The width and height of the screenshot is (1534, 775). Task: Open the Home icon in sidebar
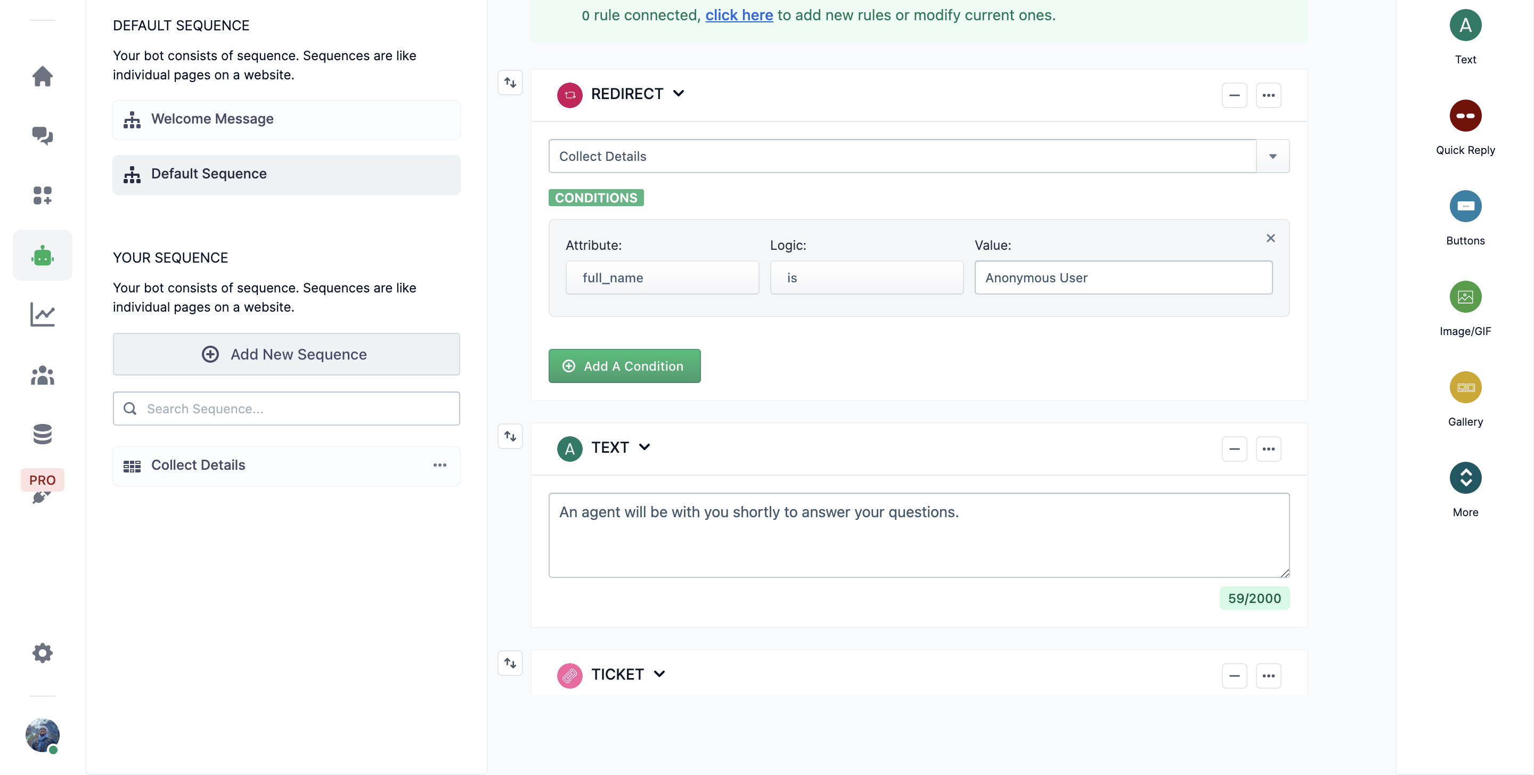tap(42, 76)
